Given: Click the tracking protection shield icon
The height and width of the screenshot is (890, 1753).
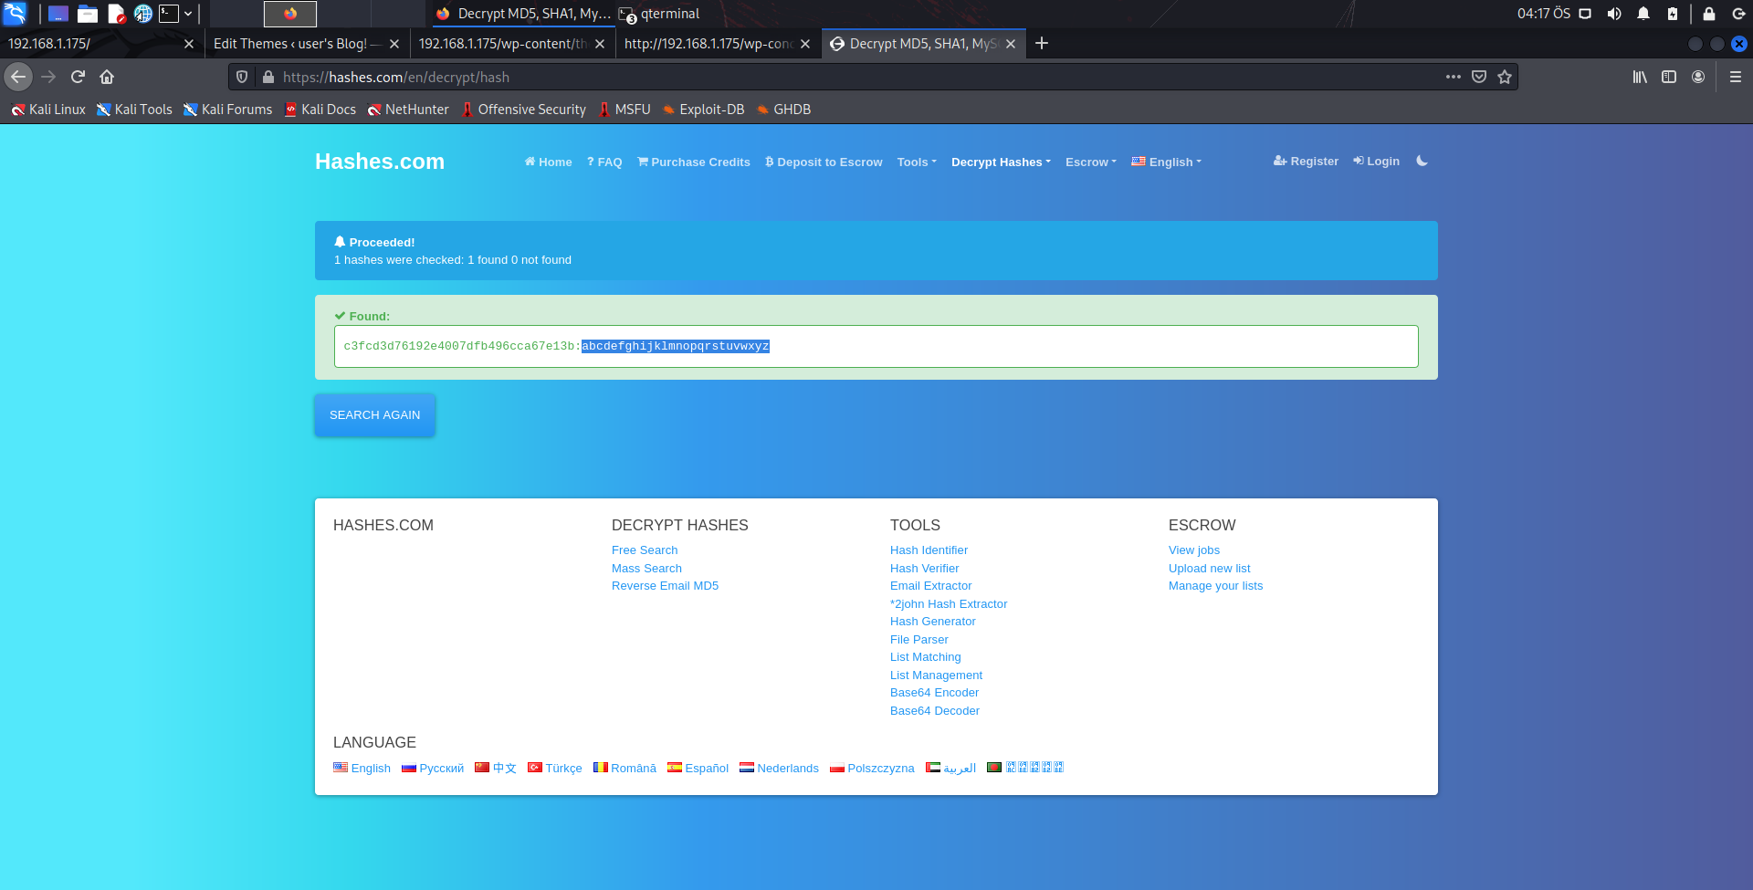Looking at the screenshot, I should [242, 78].
